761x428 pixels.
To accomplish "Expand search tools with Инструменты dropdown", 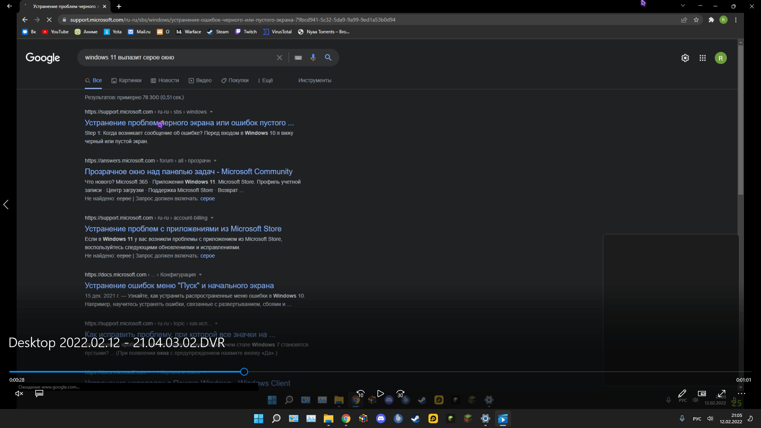I will 314,80.
